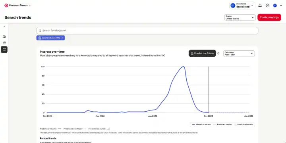
Task: Open the Boredlisted account switcher
Action: (x=242, y=6)
